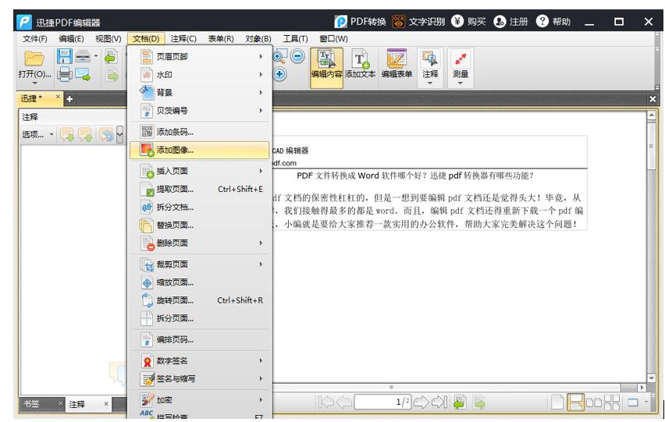Choose 替换页面 menu entry

(199, 225)
